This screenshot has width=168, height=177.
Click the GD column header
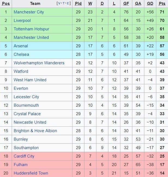[x=150, y=4]
